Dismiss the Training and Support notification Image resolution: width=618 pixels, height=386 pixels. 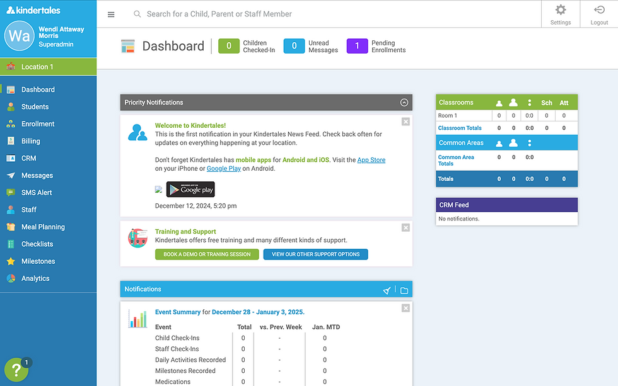pos(405,227)
